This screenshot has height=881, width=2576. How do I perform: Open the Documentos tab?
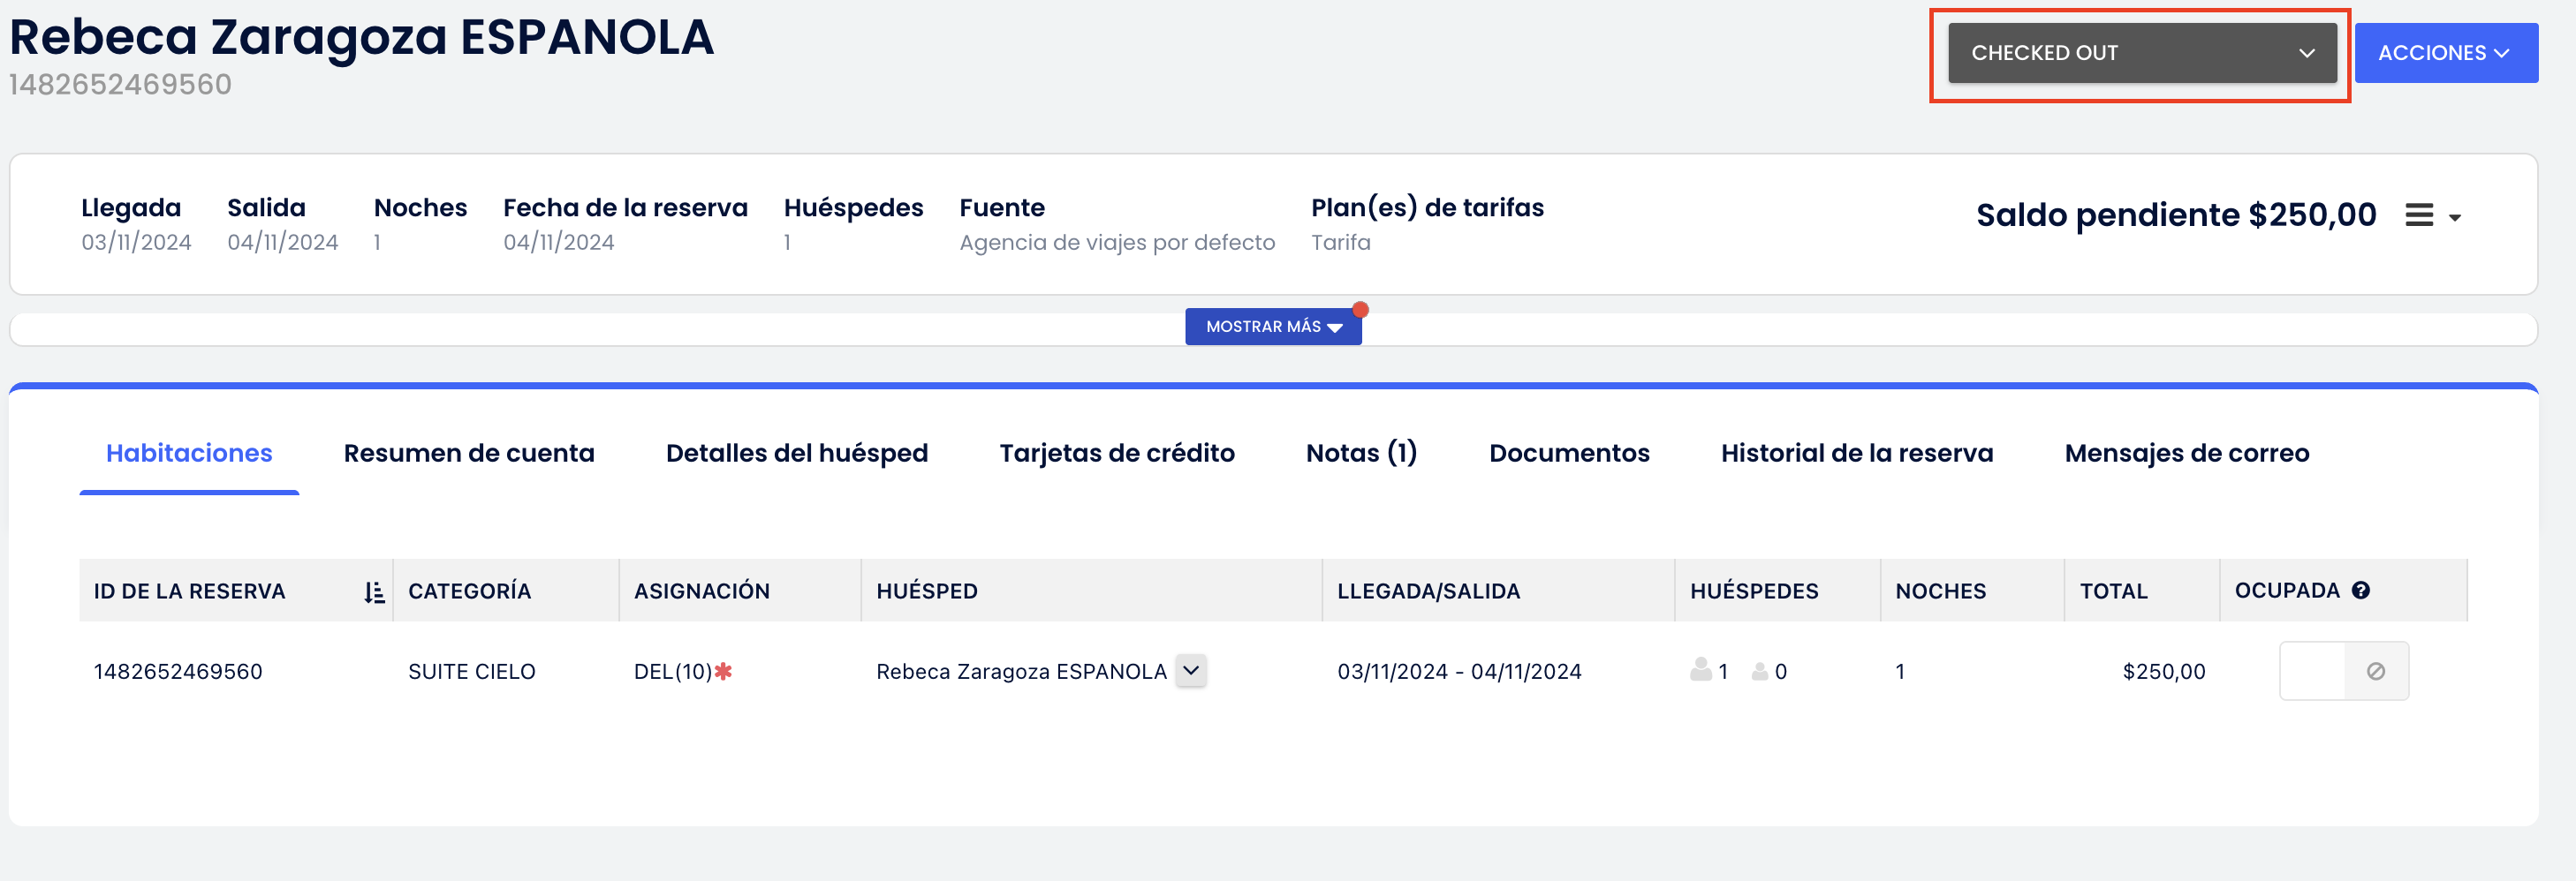tap(1569, 454)
